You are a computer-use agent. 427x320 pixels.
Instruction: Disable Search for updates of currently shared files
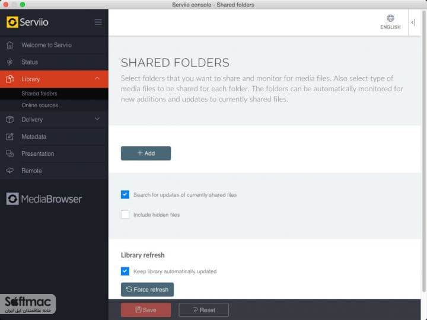click(x=125, y=194)
